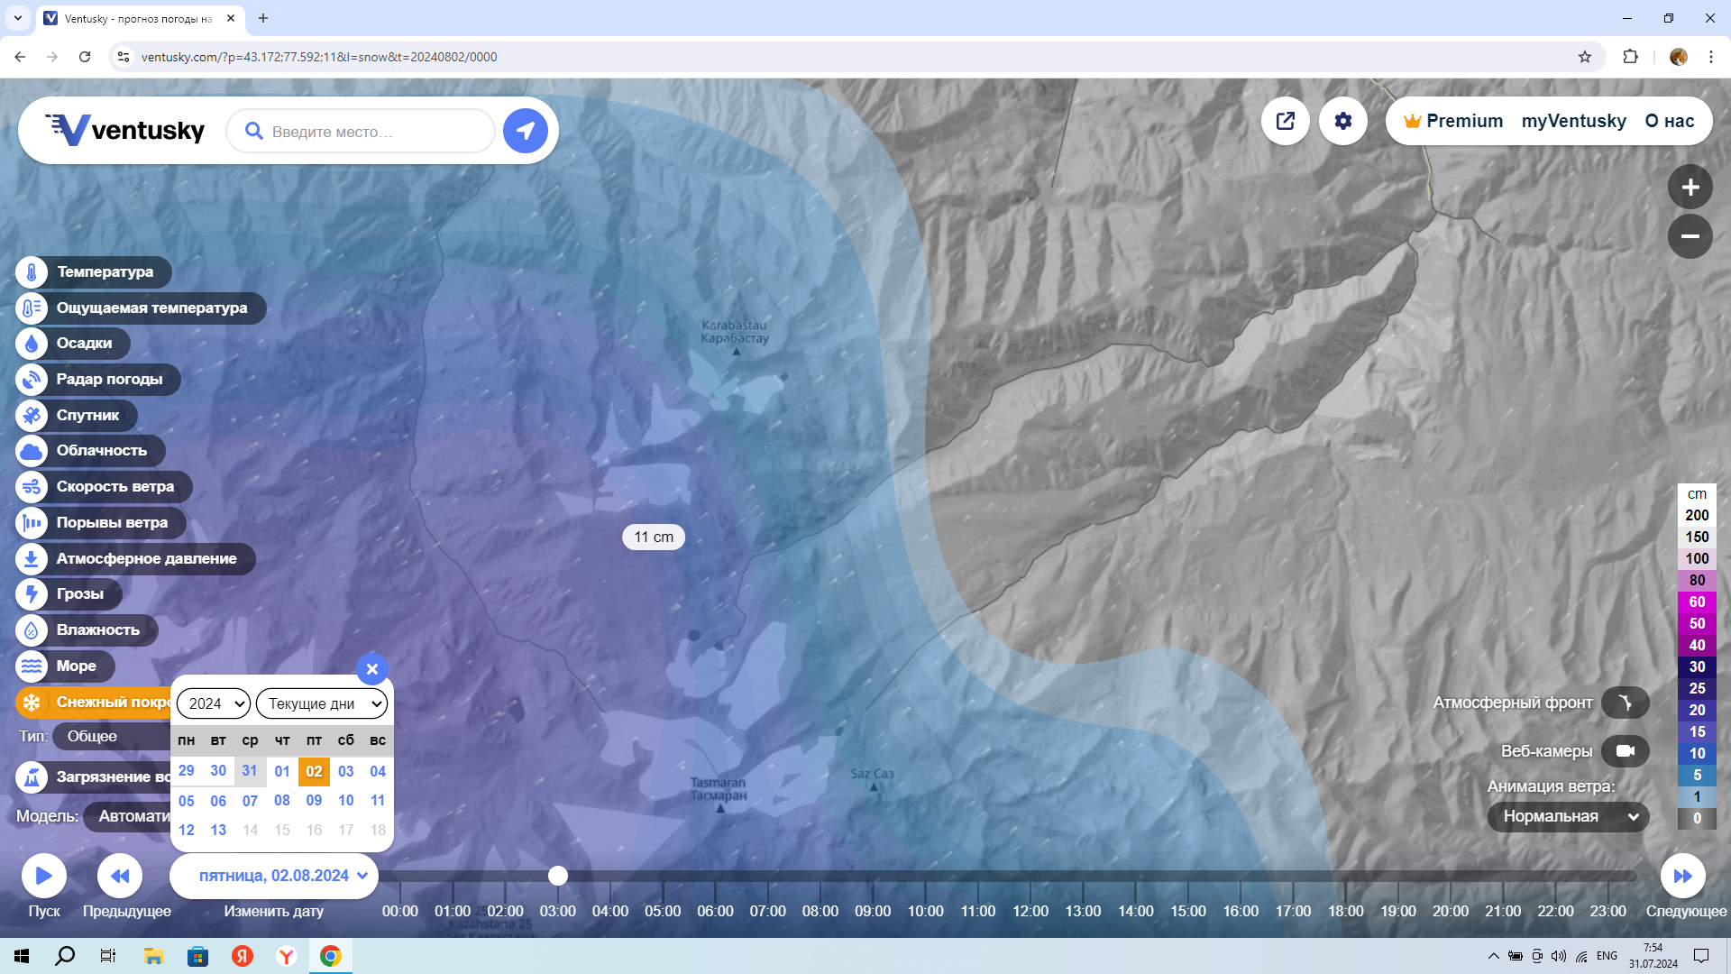Open the Модель Автоматически dropdown

126,816
